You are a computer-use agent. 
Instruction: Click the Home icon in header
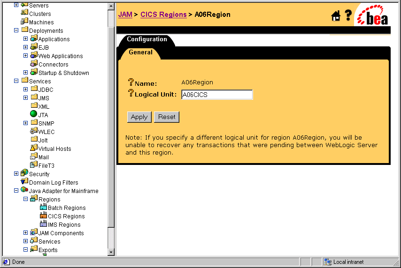(336, 16)
